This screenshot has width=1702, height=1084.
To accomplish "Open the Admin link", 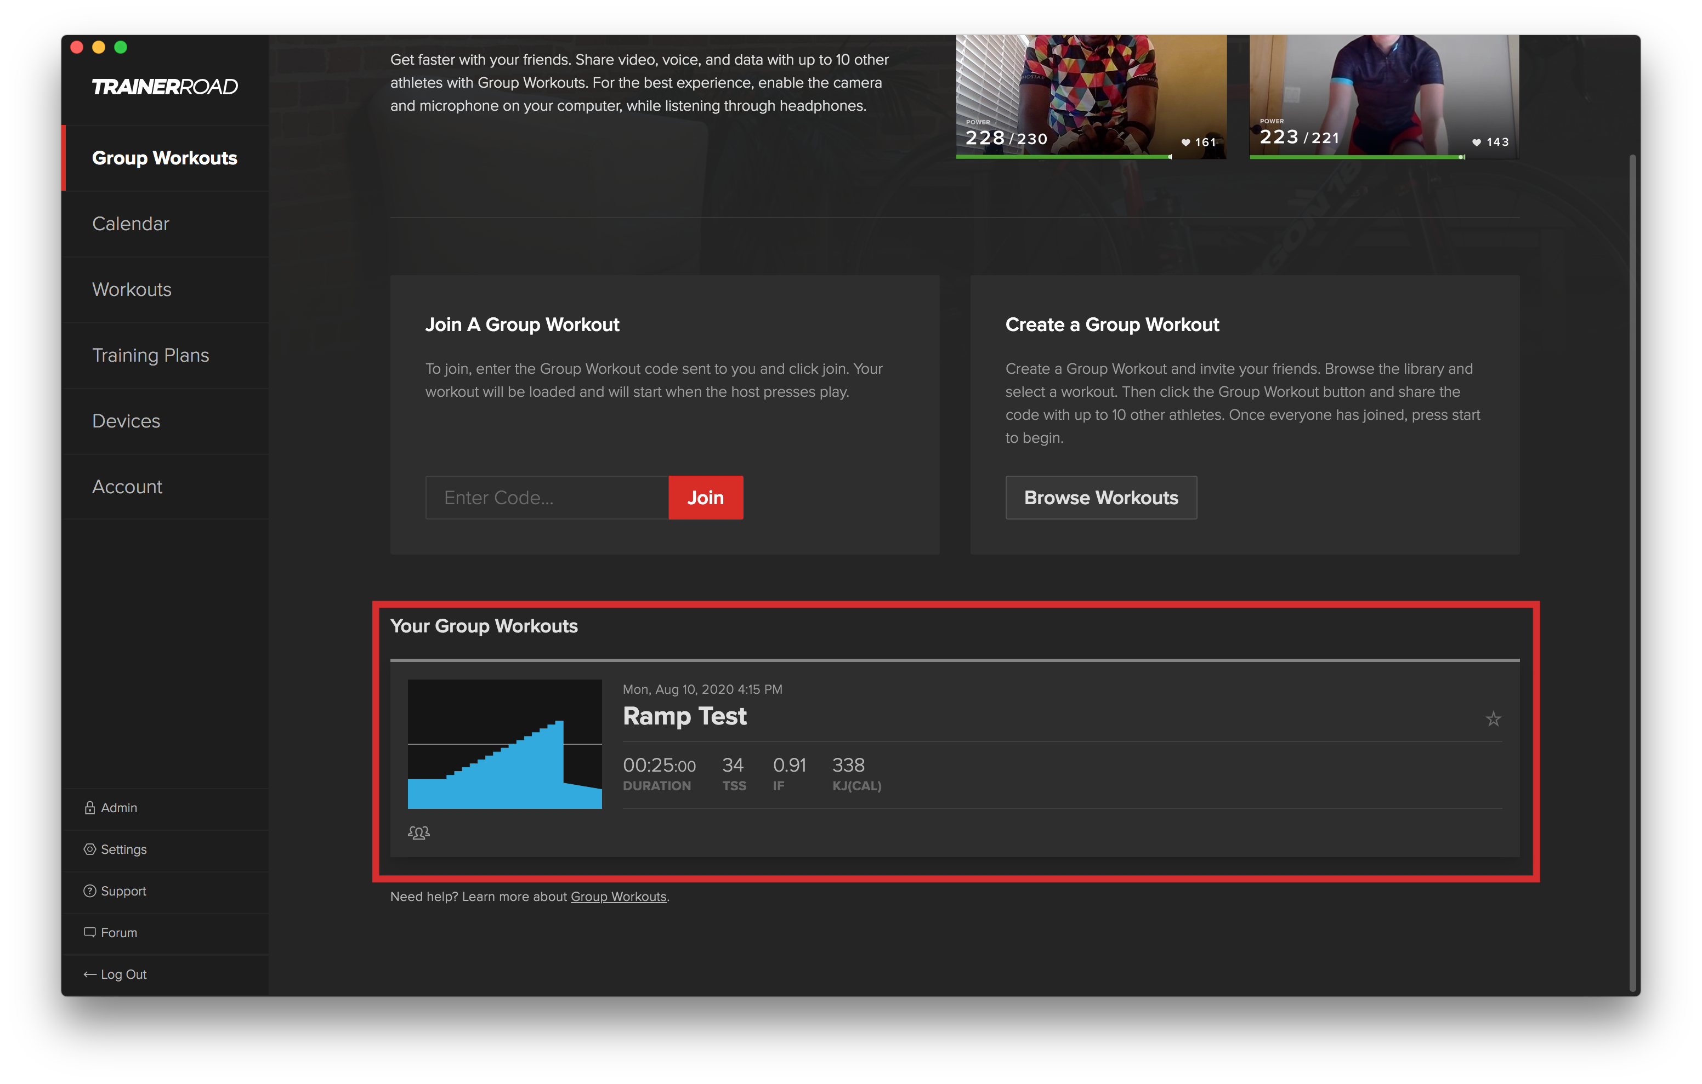I will coord(119,808).
